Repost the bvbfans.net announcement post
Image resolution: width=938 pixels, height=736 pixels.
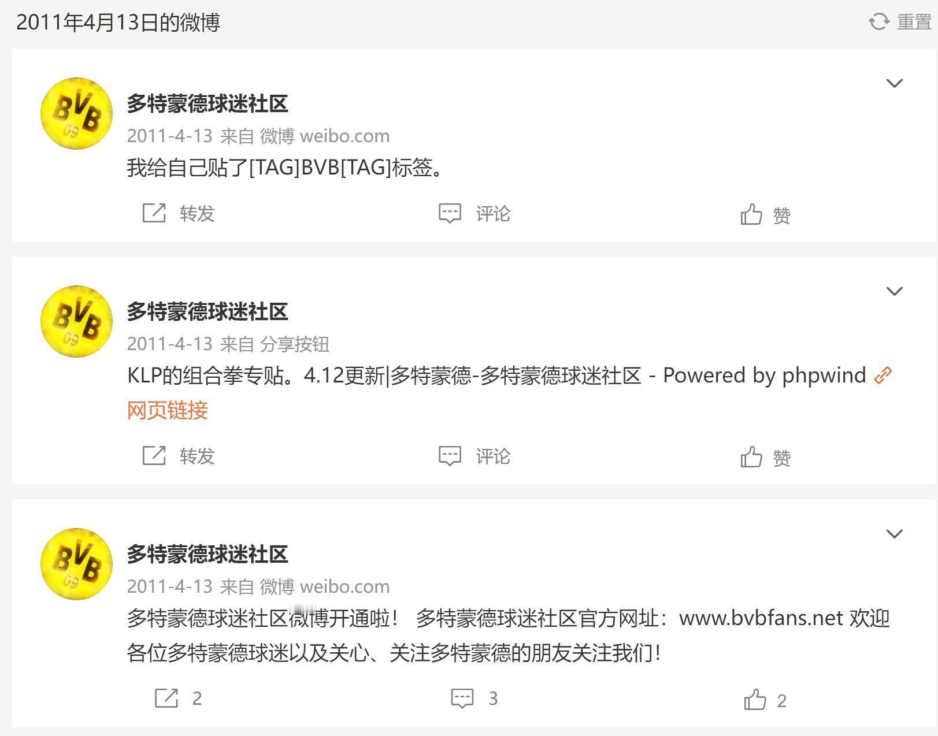click(x=178, y=698)
